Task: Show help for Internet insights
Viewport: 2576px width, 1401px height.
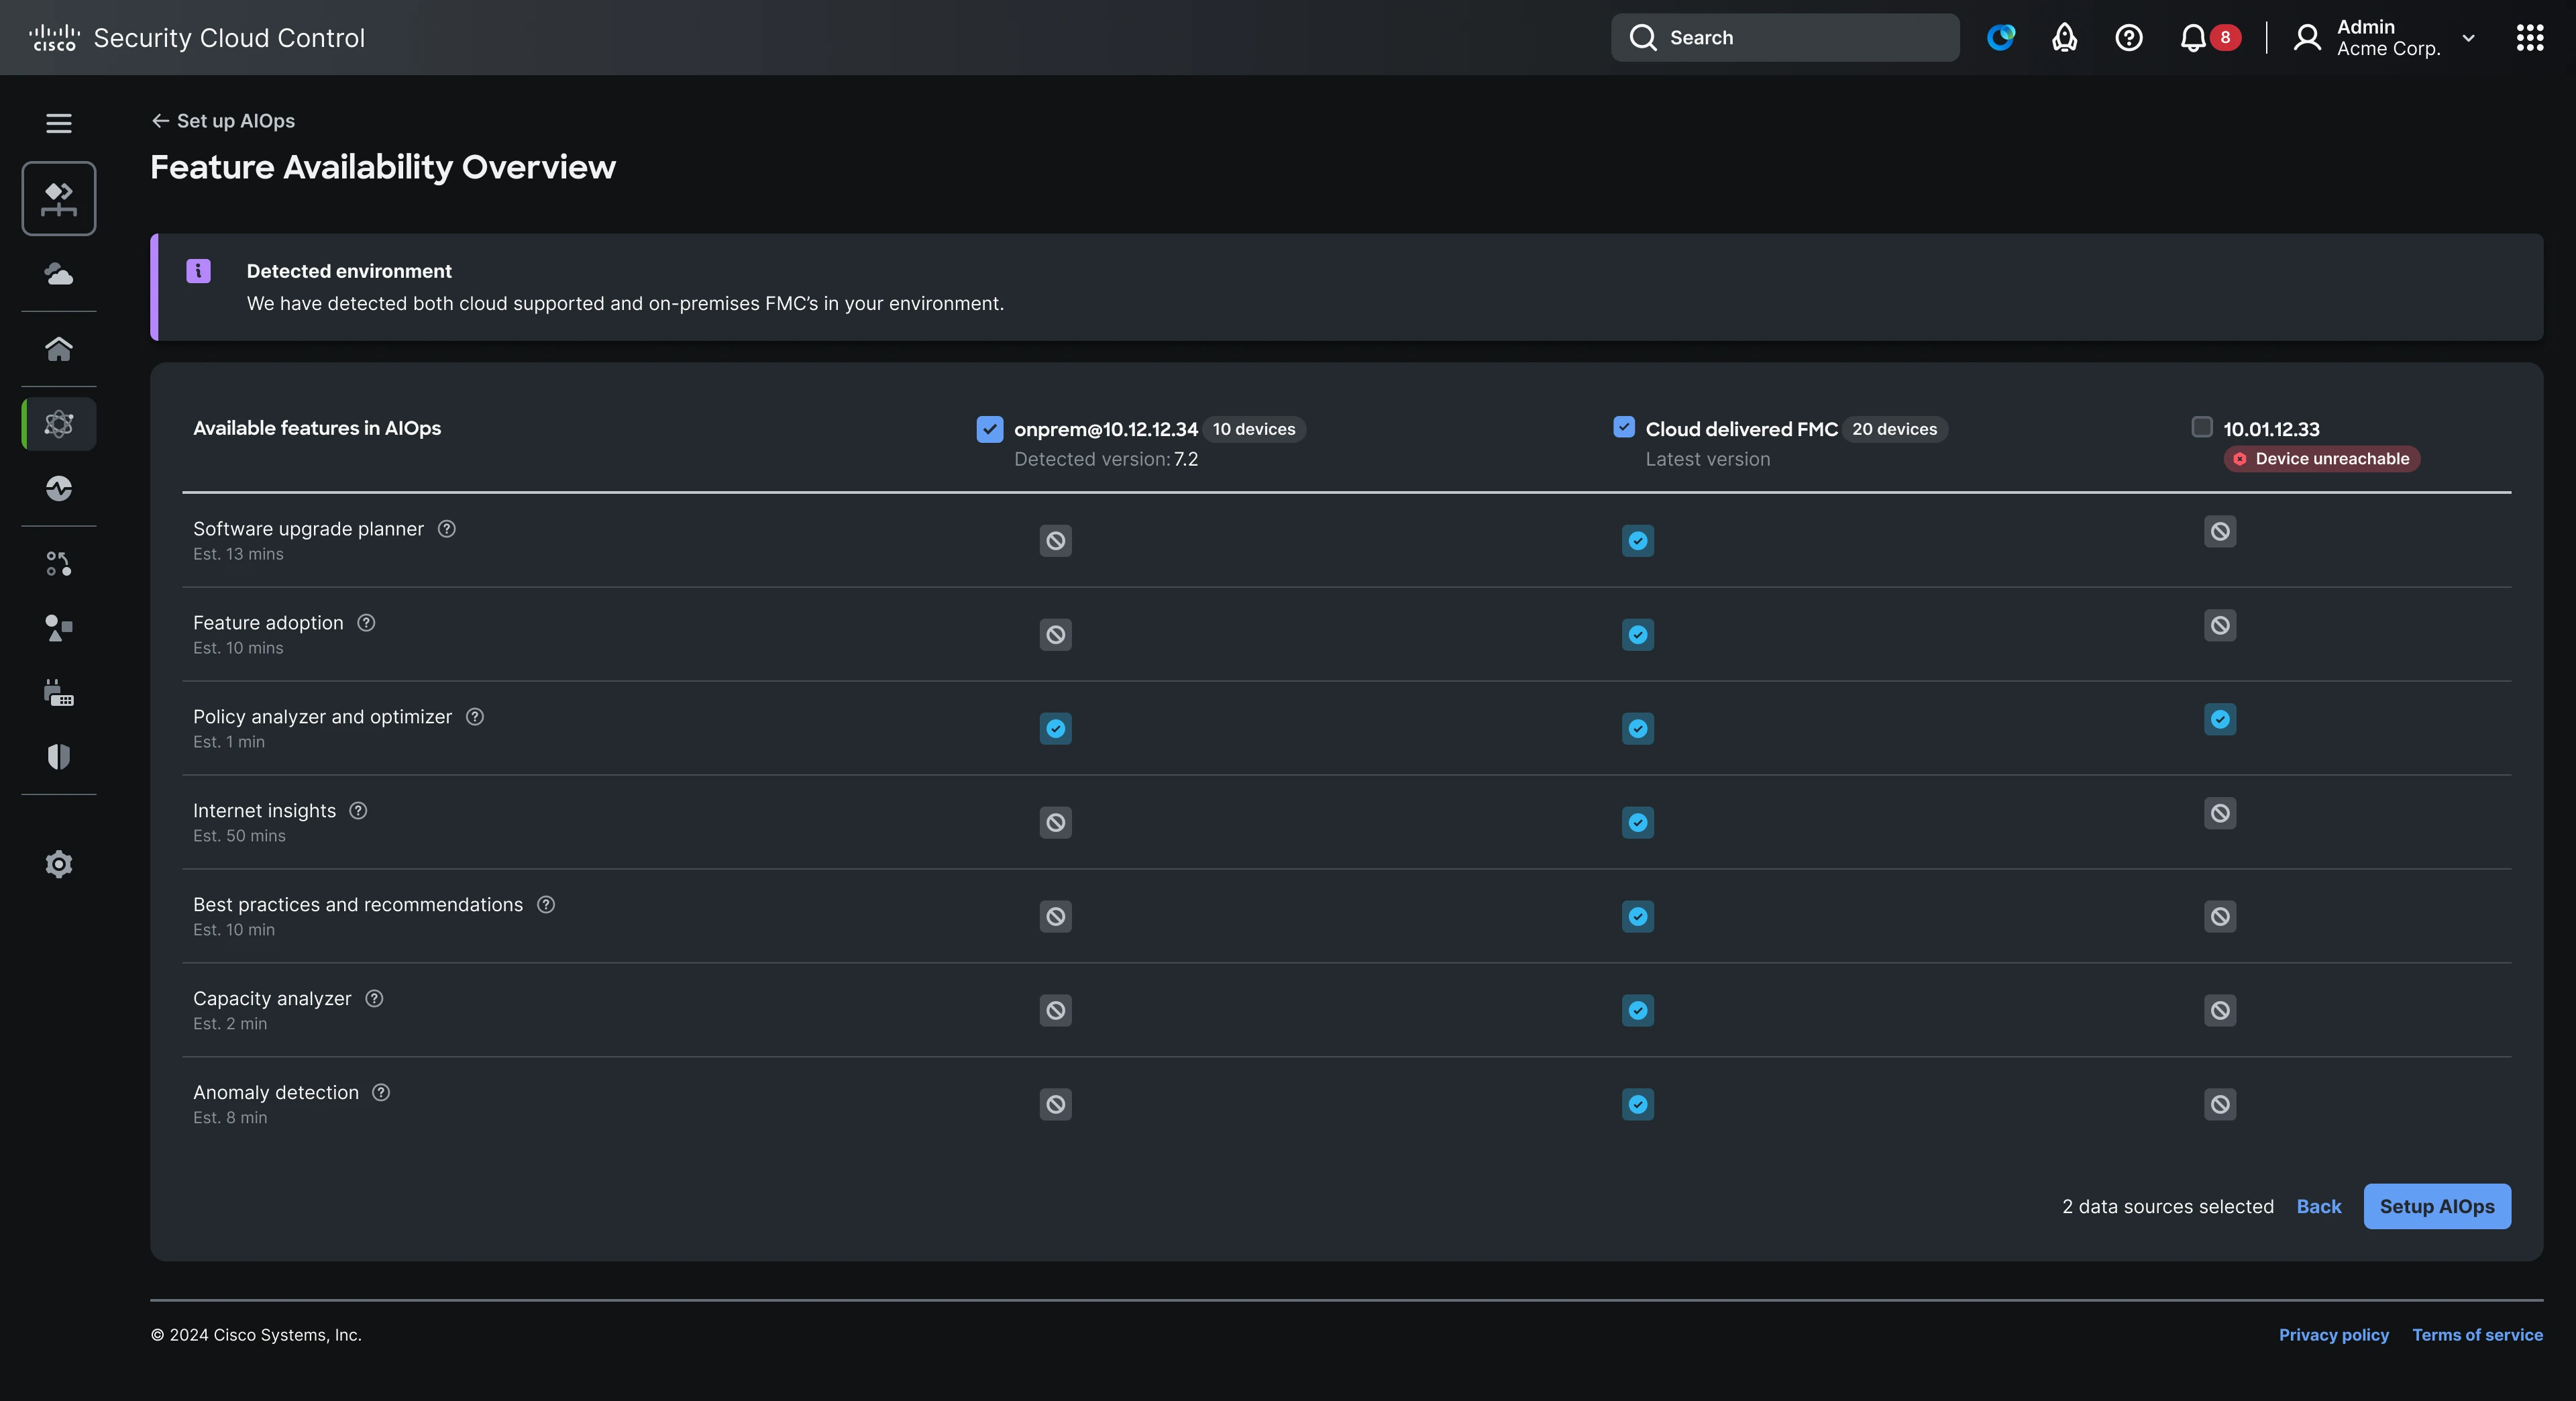Action: [358, 811]
